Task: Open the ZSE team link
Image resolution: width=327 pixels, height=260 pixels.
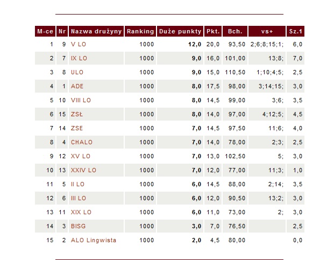Action: pos(77,128)
